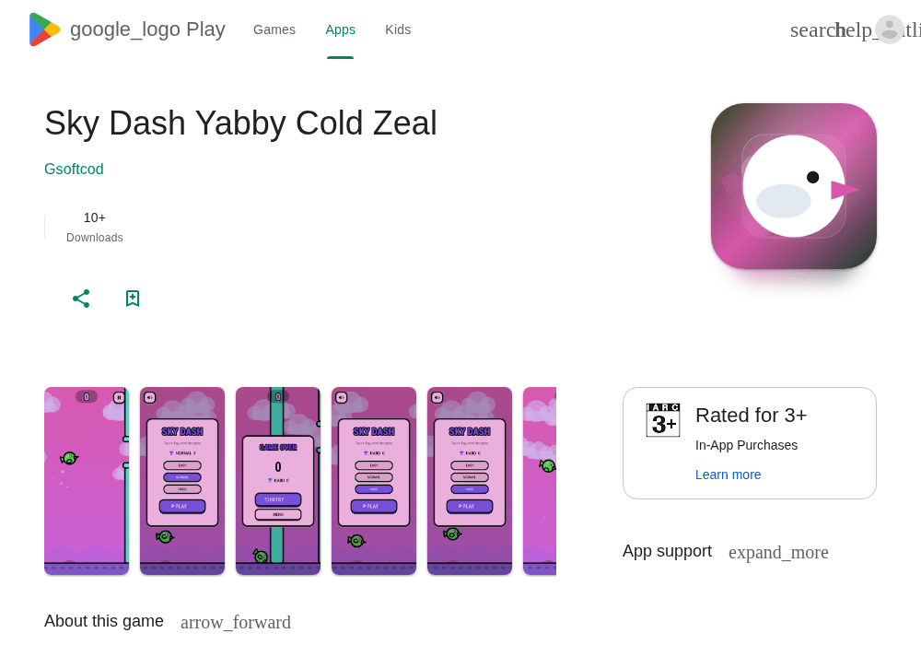Open first gameplay screenshot thumbnail
This screenshot has width=921, height=645.
[87, 481]
